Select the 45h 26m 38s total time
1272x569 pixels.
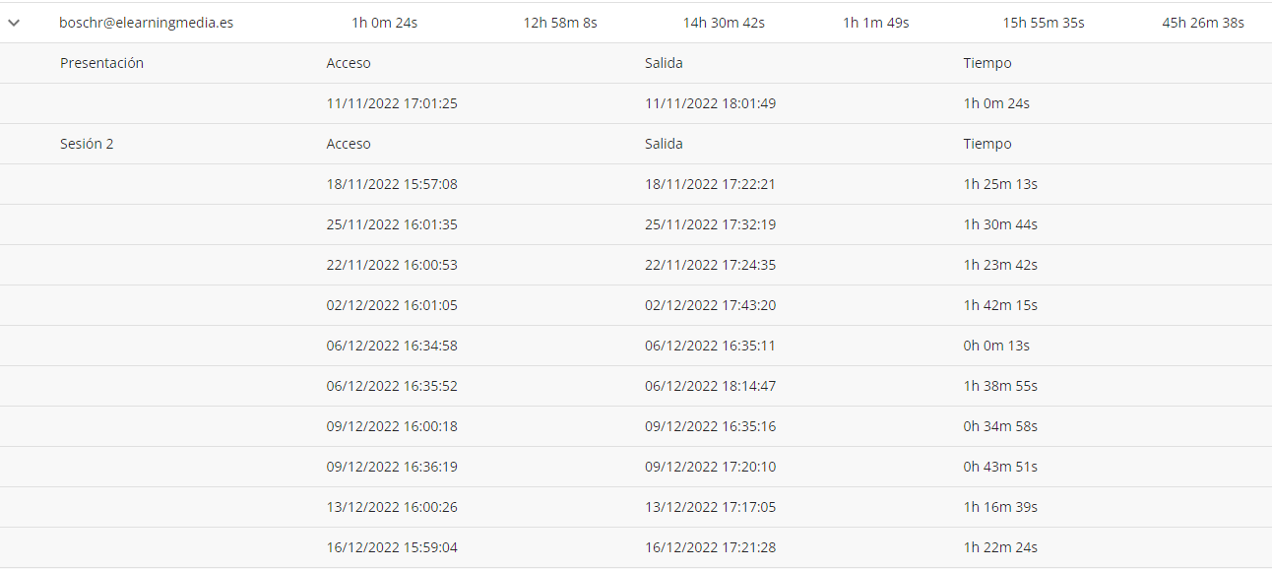coord(1203,23)
